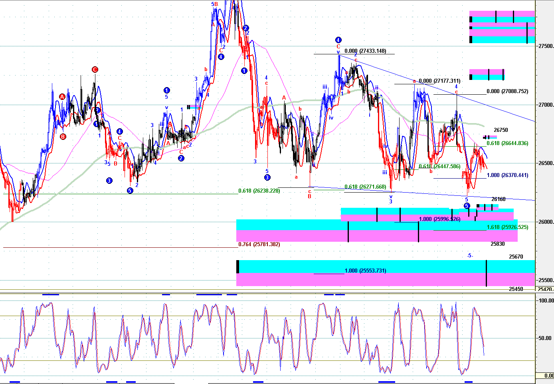554x384 pixels.
Task: Click the red circled C wave marker
Action: (95, 70)
